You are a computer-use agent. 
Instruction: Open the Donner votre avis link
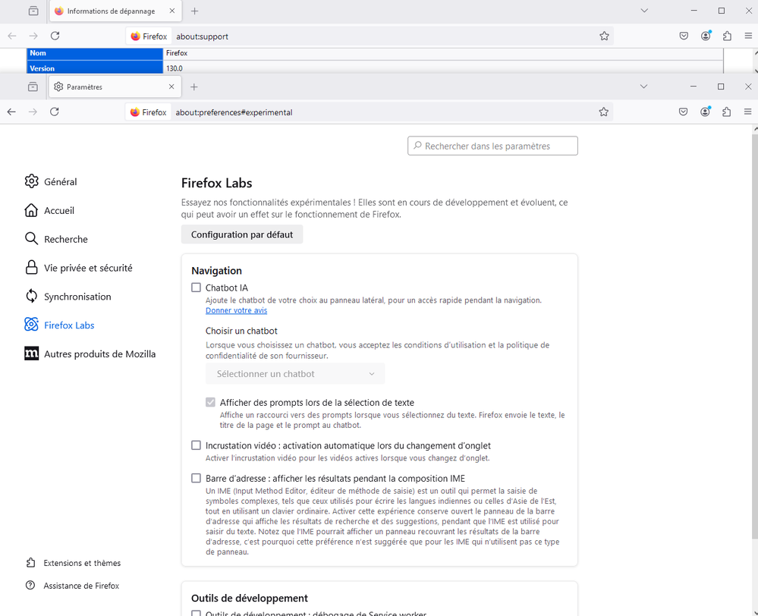(x=236, y=310)
